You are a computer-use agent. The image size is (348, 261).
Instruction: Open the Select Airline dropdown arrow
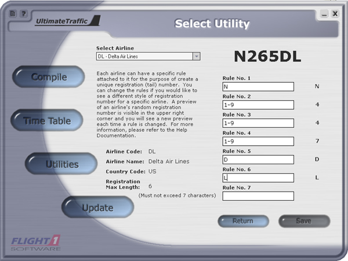point(197,56)
